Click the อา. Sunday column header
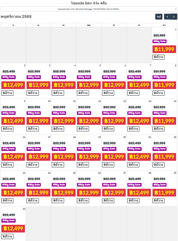 tap(164, 25)
